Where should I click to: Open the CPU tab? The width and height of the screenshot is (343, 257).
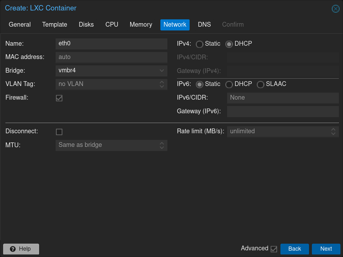tap(112, 24)
